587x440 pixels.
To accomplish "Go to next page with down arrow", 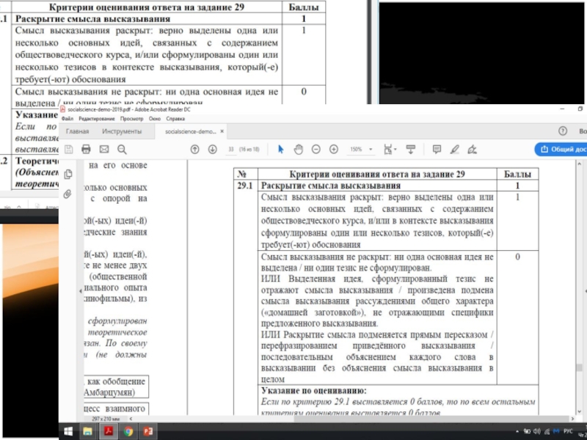I will (213, 149).
